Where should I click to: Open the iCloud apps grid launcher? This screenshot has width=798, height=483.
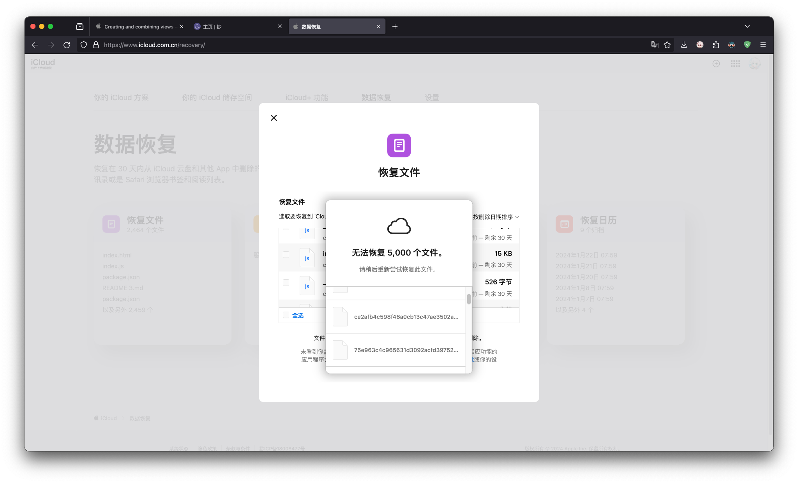point(735,63)
